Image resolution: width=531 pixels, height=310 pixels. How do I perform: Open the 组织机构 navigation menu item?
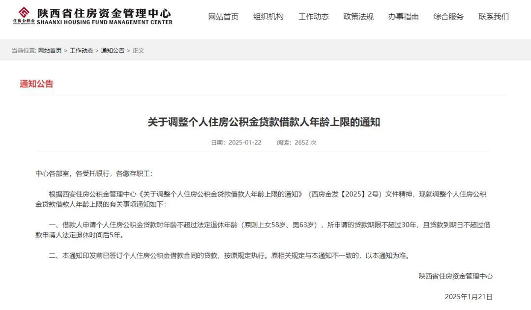(x=268, y=16)
